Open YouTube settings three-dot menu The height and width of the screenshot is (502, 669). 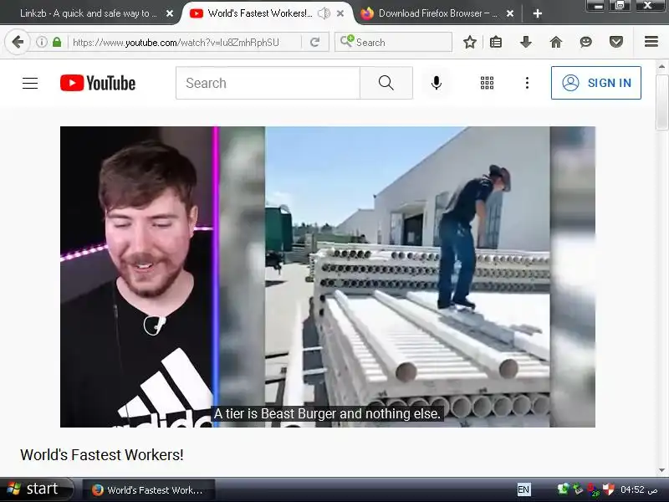(x=528, y=83)
